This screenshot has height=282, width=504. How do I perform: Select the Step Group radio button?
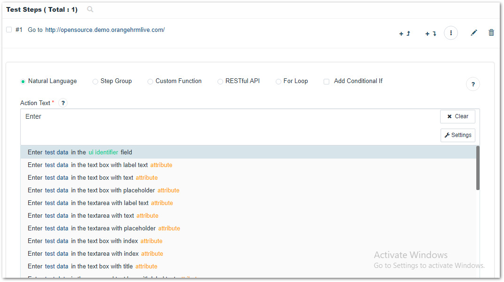pyautogui.click(x=95, y=82)
